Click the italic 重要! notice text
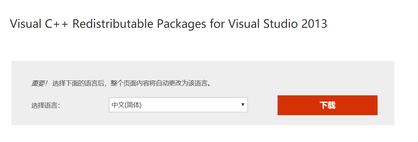Viewport: 418px width, 142px height. click(39, 83)
